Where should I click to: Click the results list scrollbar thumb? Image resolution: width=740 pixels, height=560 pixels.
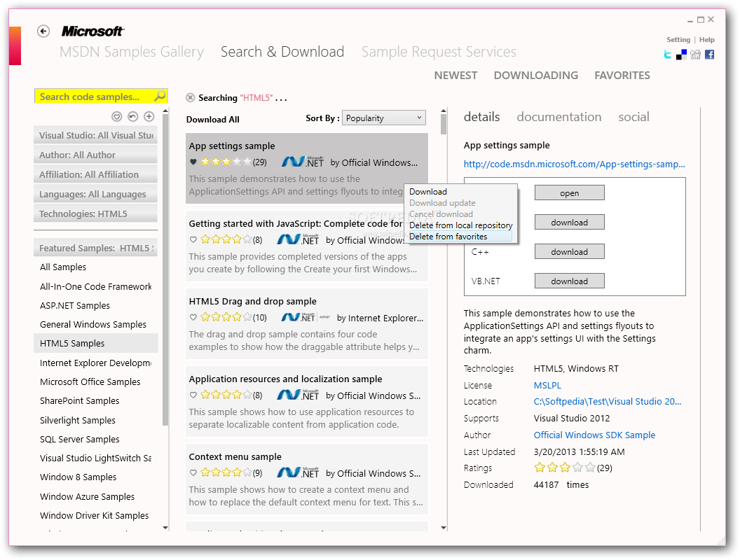click(x=443, y=125)
